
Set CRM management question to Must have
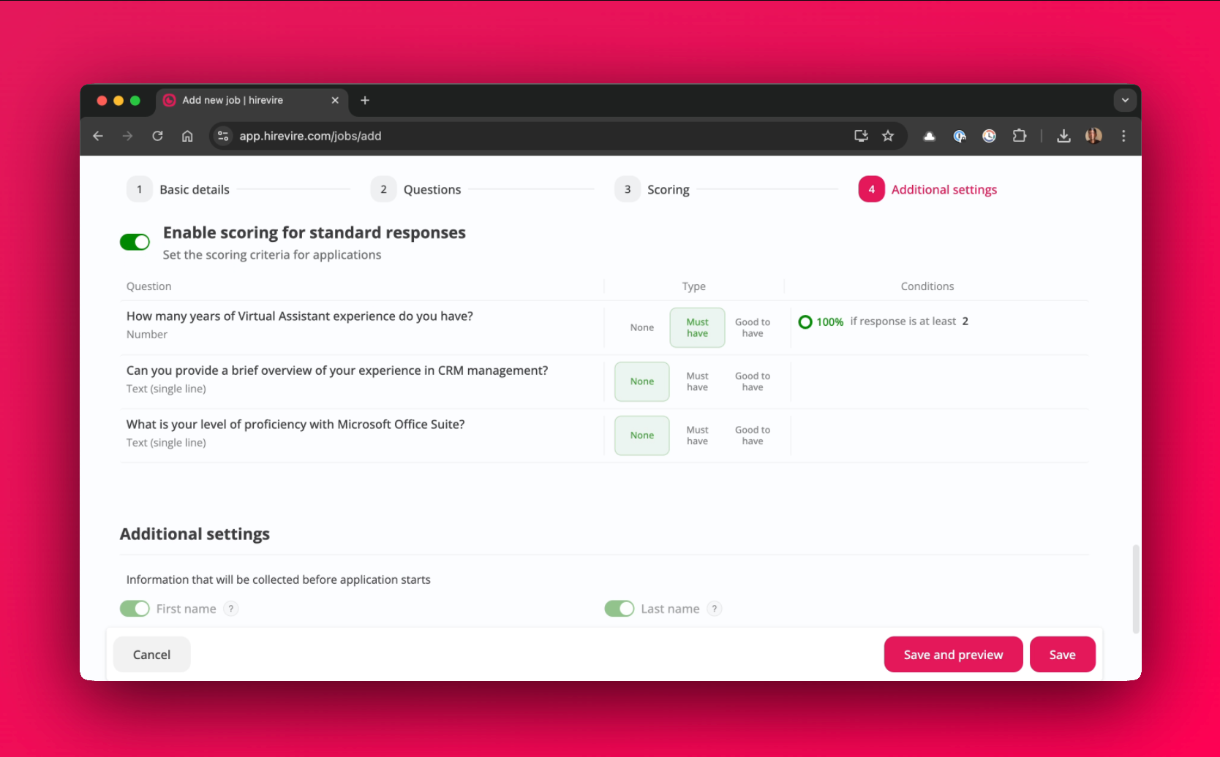[697, 381]
